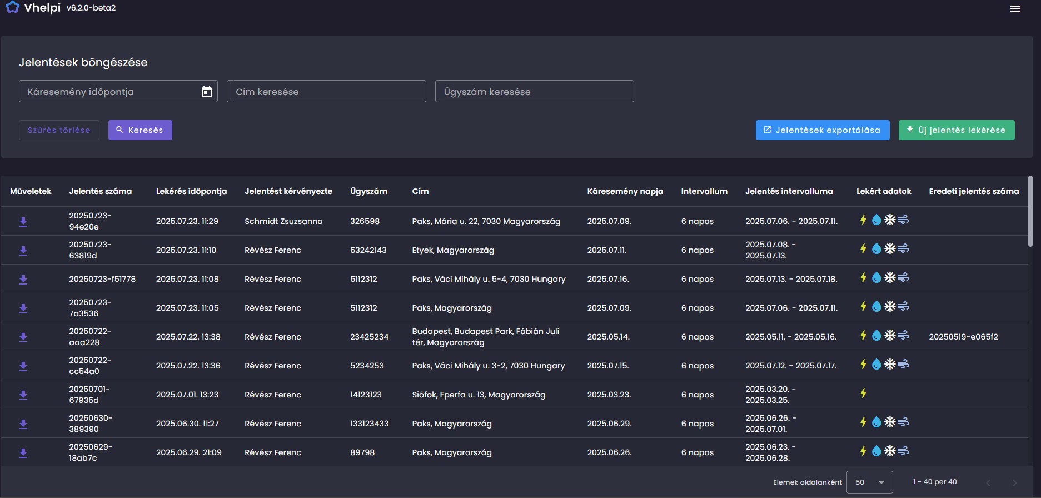Click the Vhelpi star logo
Viewport: 1041px width, 498px height.
tap(12, 7)
